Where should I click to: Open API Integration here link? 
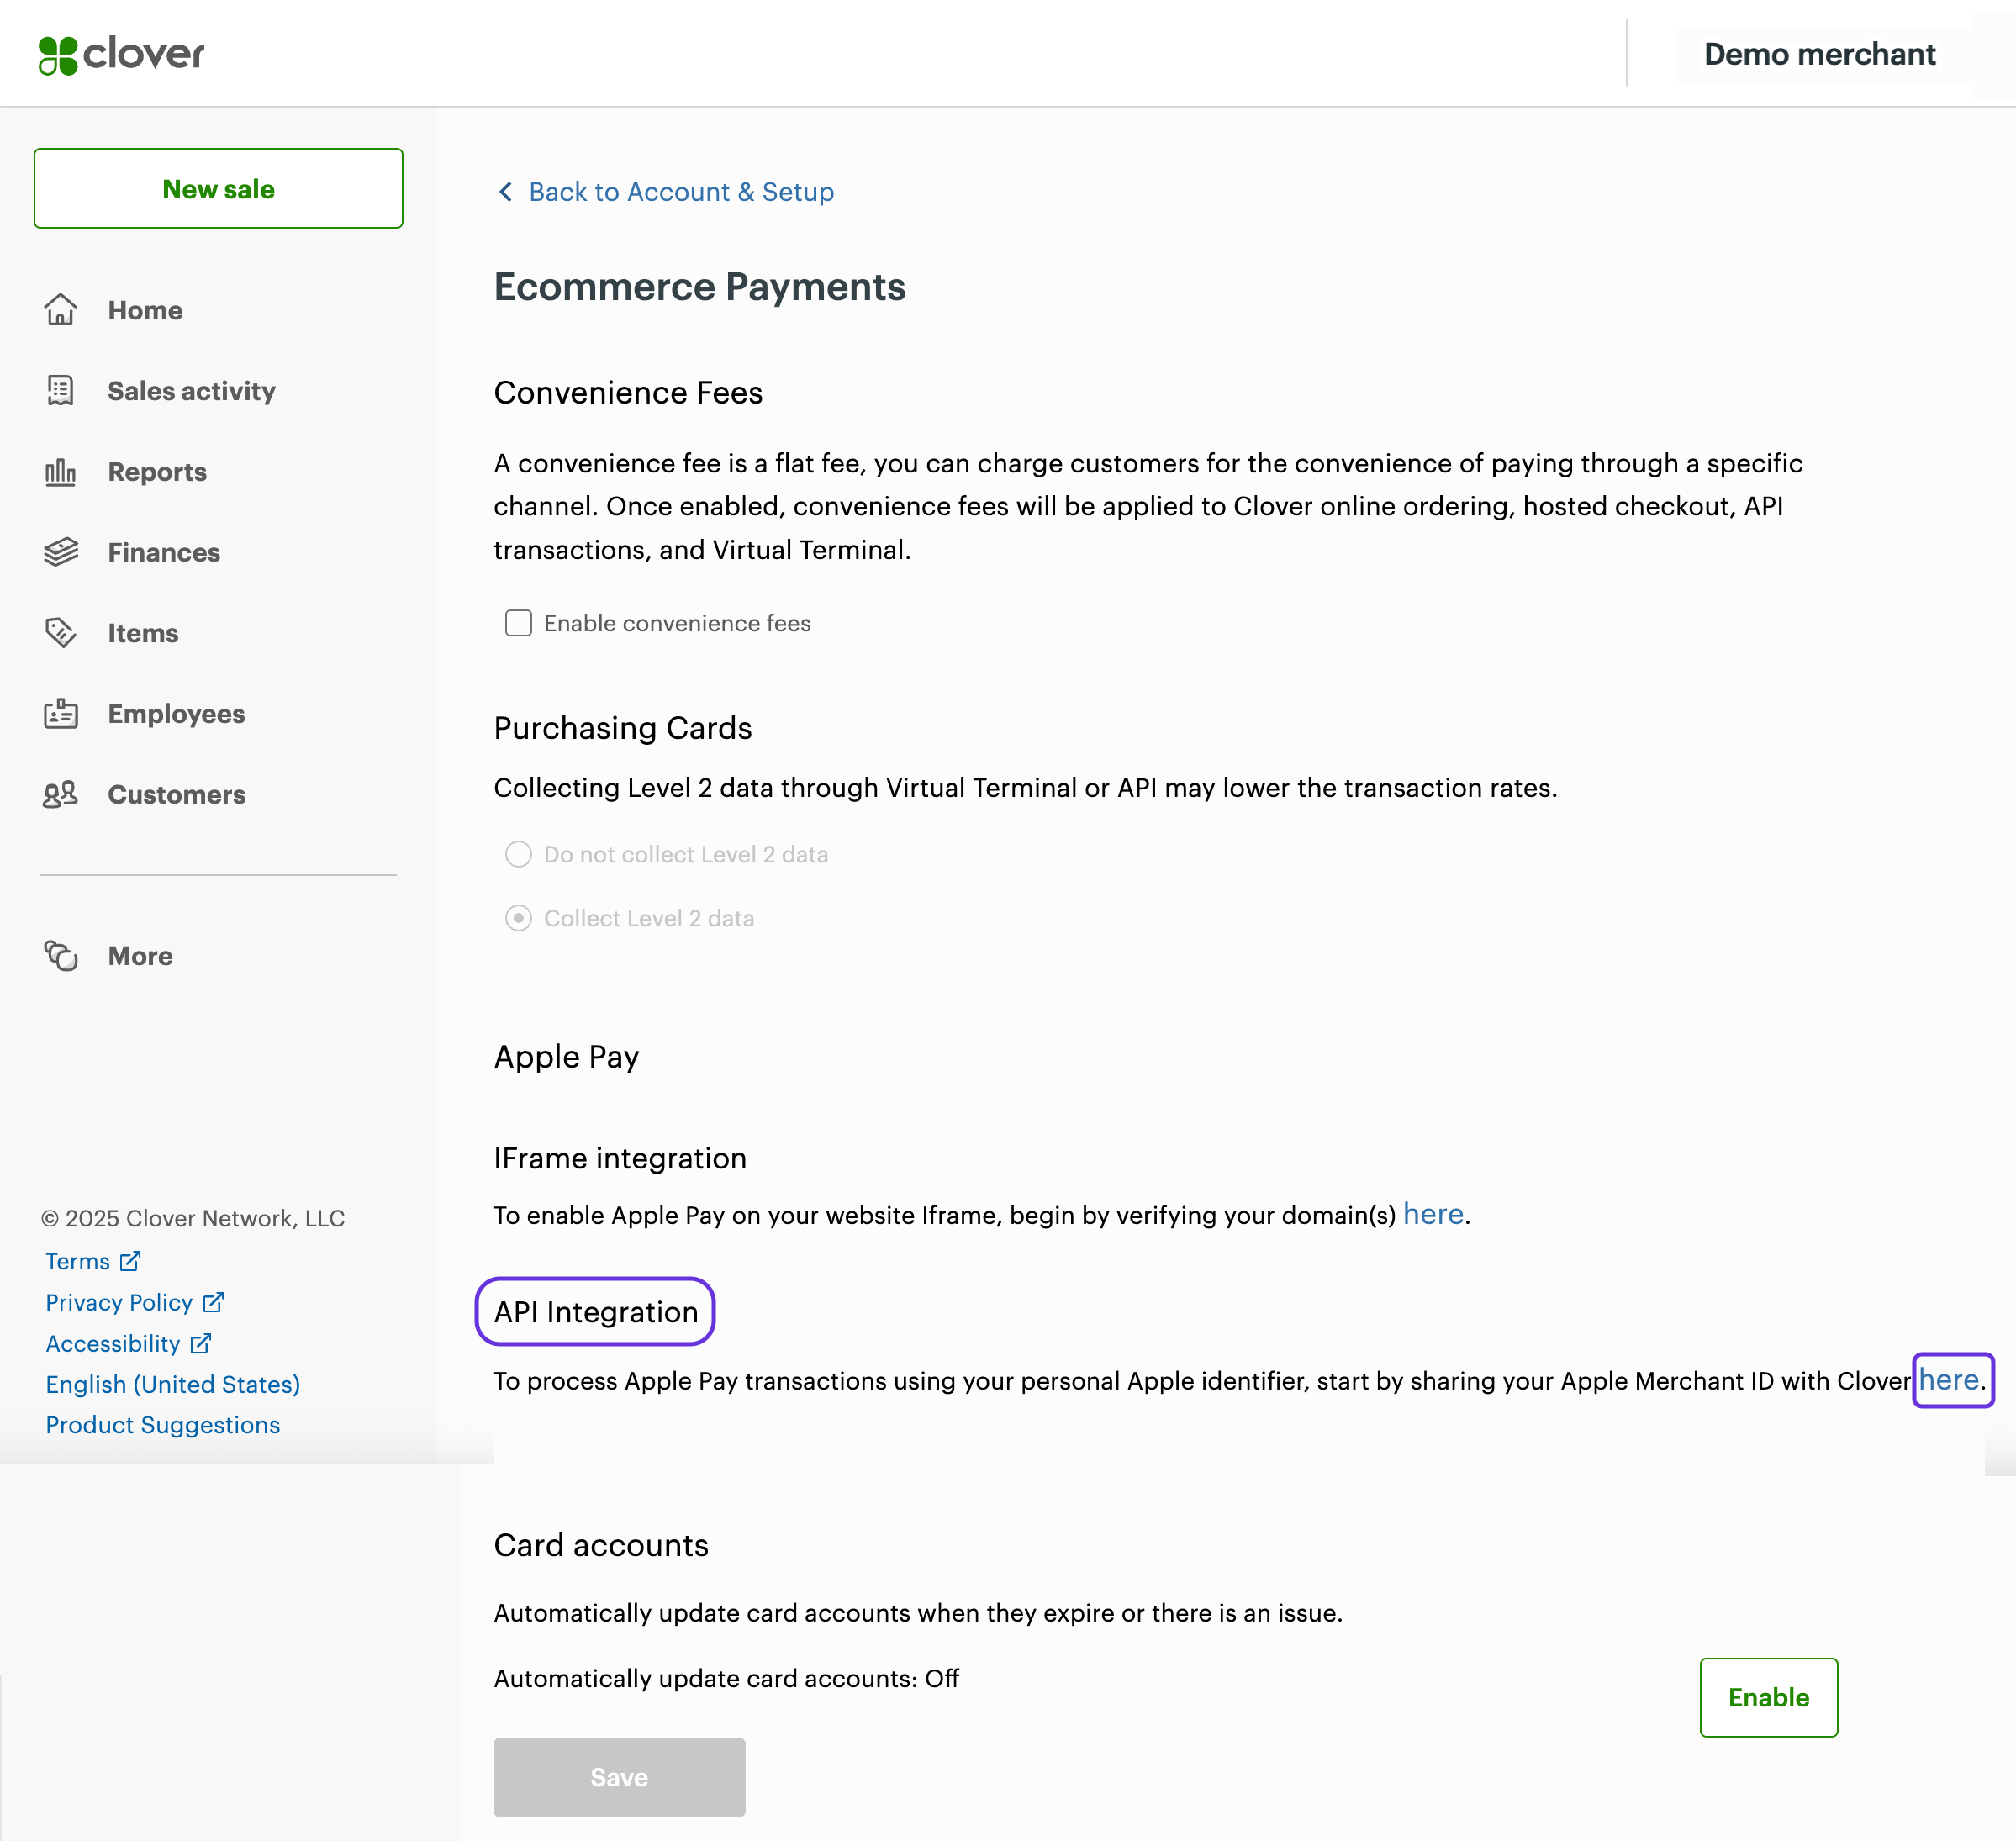[1947, 1380]
